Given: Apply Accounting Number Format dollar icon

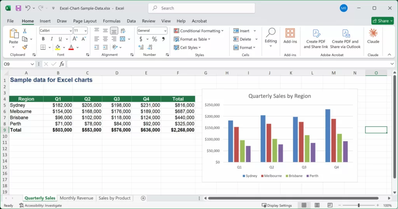Looking at the screenshot, I should tap(141, 39).
